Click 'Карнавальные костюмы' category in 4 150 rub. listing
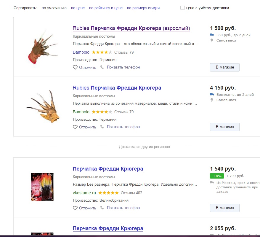 pos(94,96)
